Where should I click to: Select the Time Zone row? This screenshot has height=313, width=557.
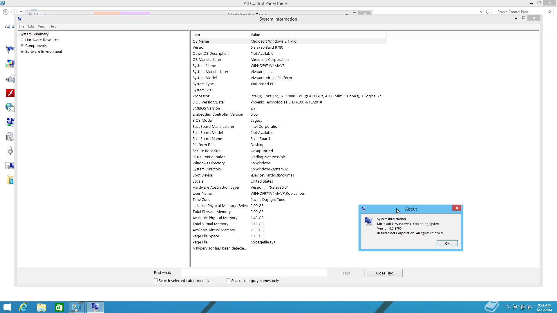(x=289, y=199)
